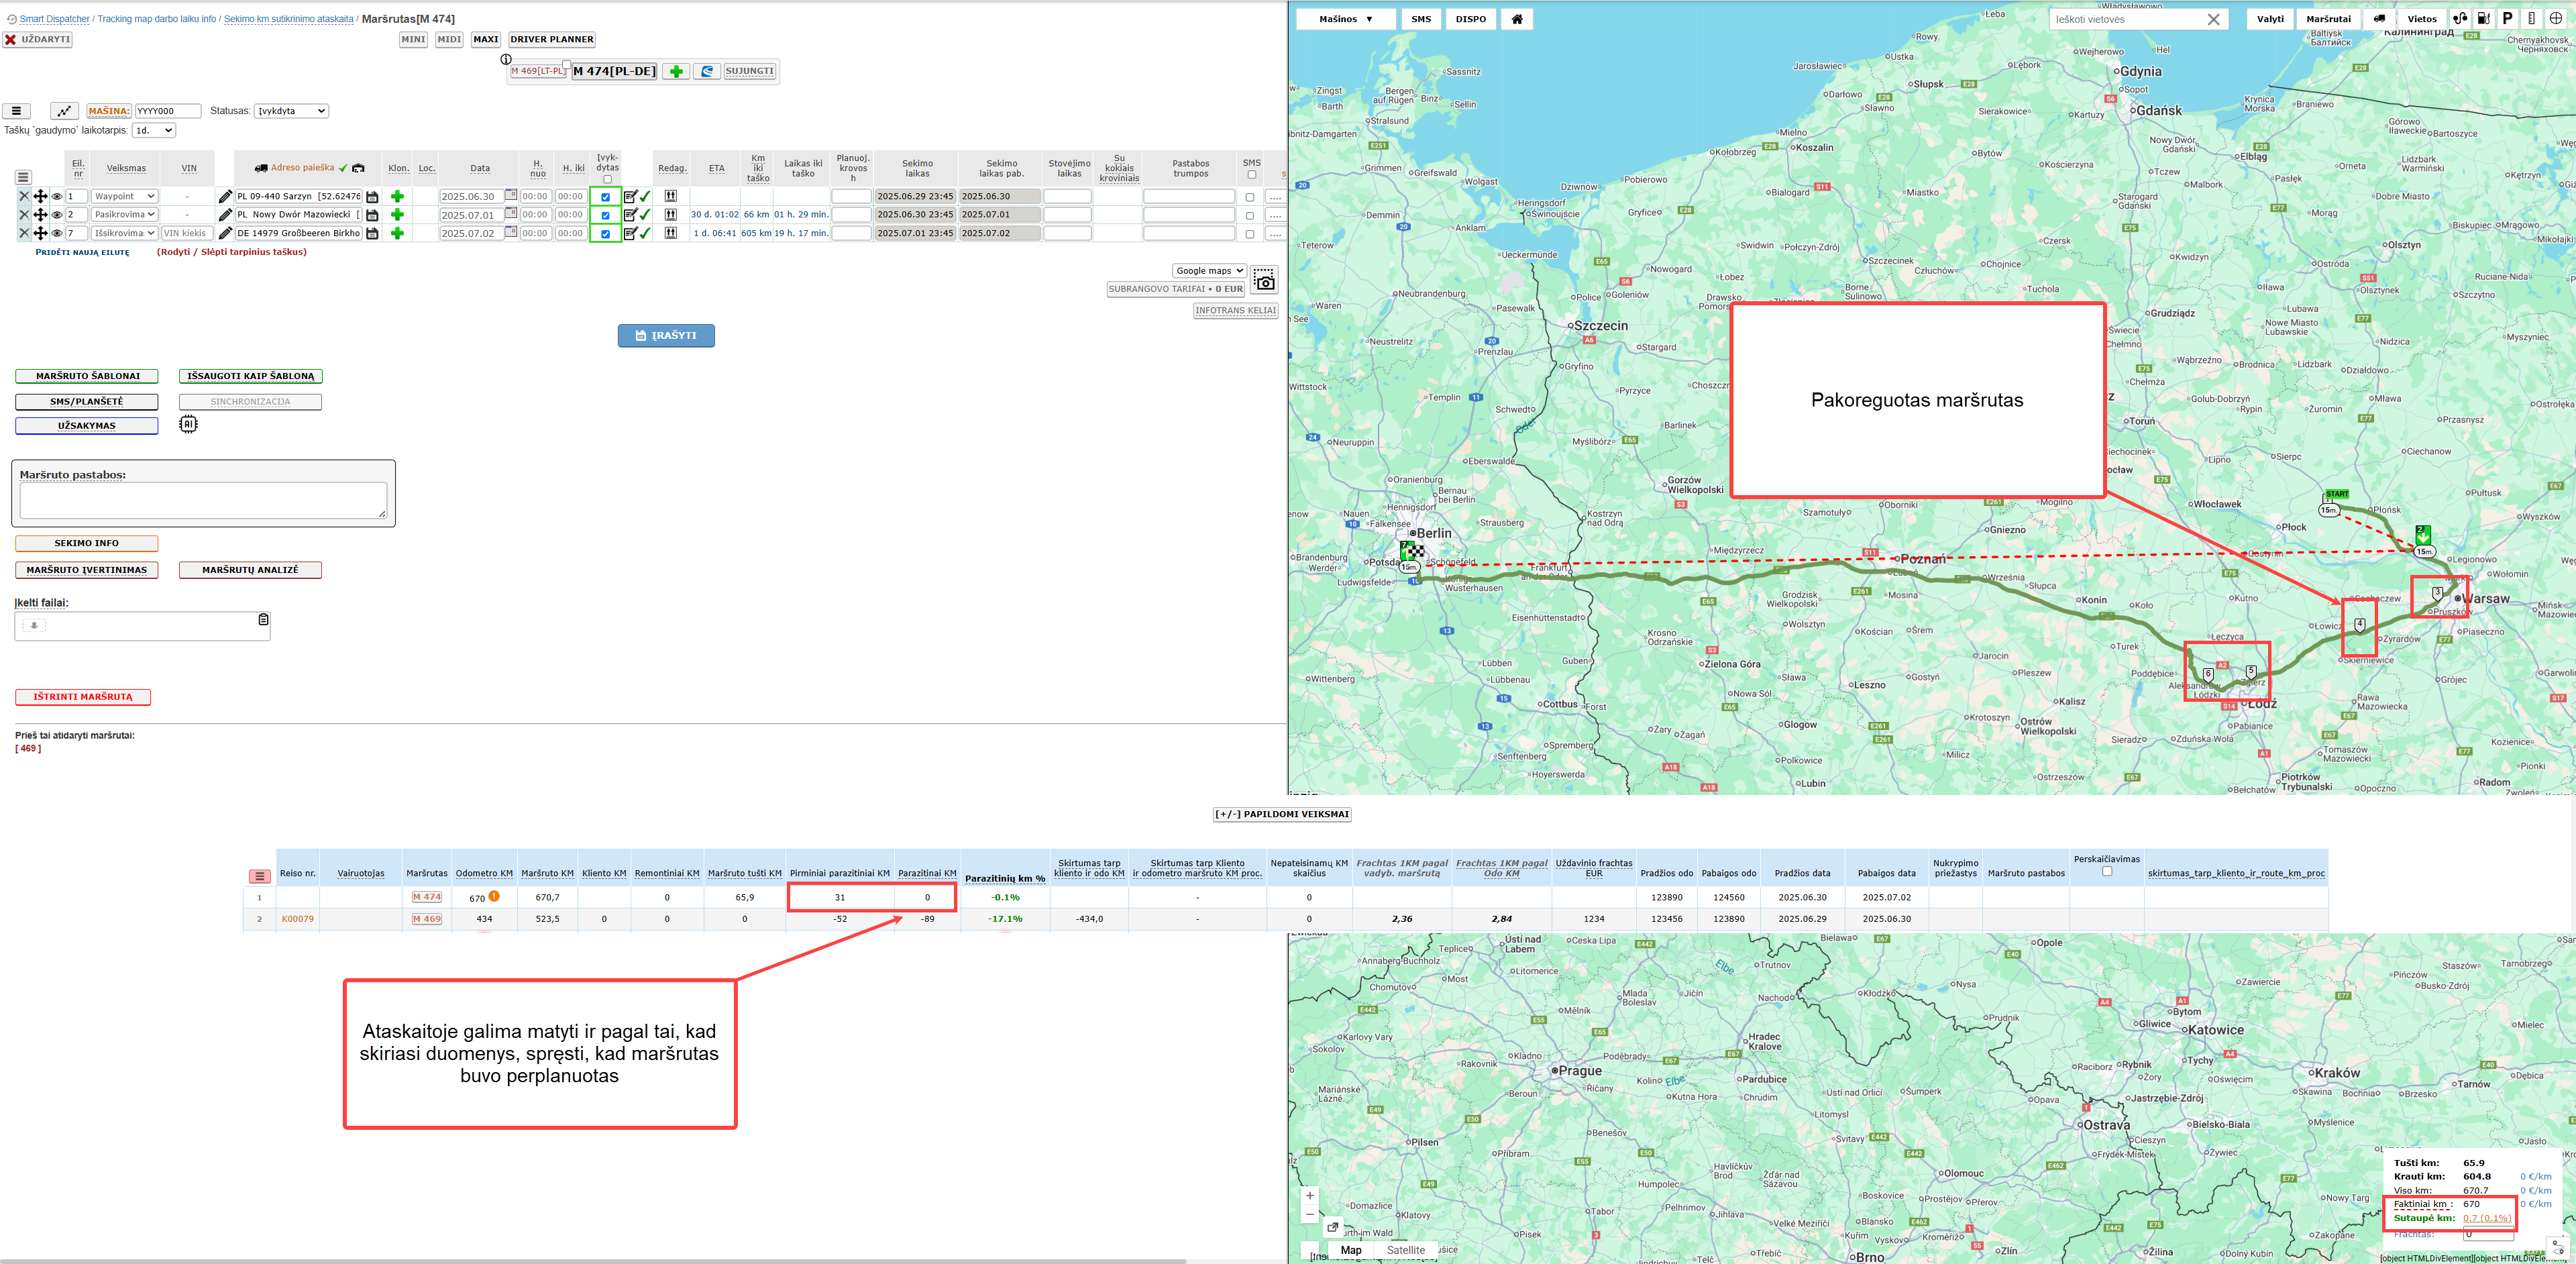This screenshot has height=1264, width=2576.
Task: Click into the Maršruto pastabos text area
Action: pos(203,500)
